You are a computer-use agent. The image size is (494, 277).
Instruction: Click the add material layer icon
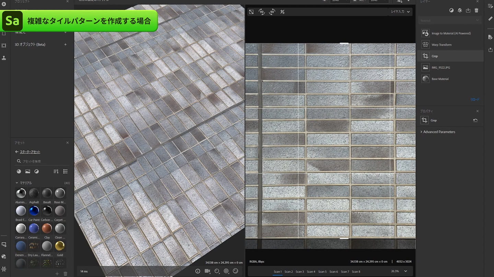click(x=460, y=11)
